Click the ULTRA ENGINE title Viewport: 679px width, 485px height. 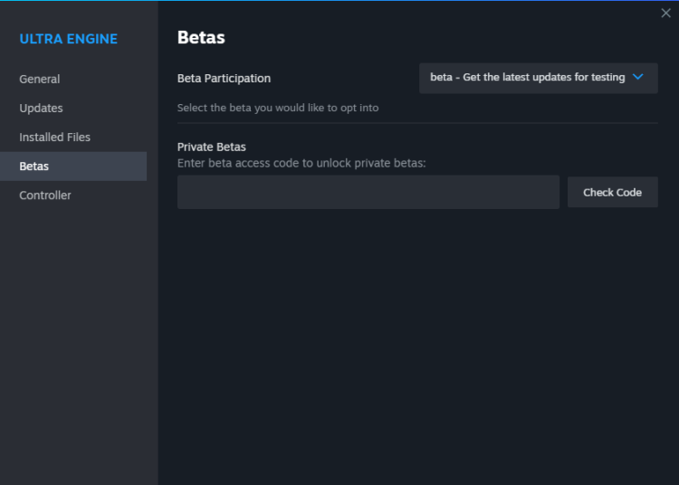pos(69,39)
